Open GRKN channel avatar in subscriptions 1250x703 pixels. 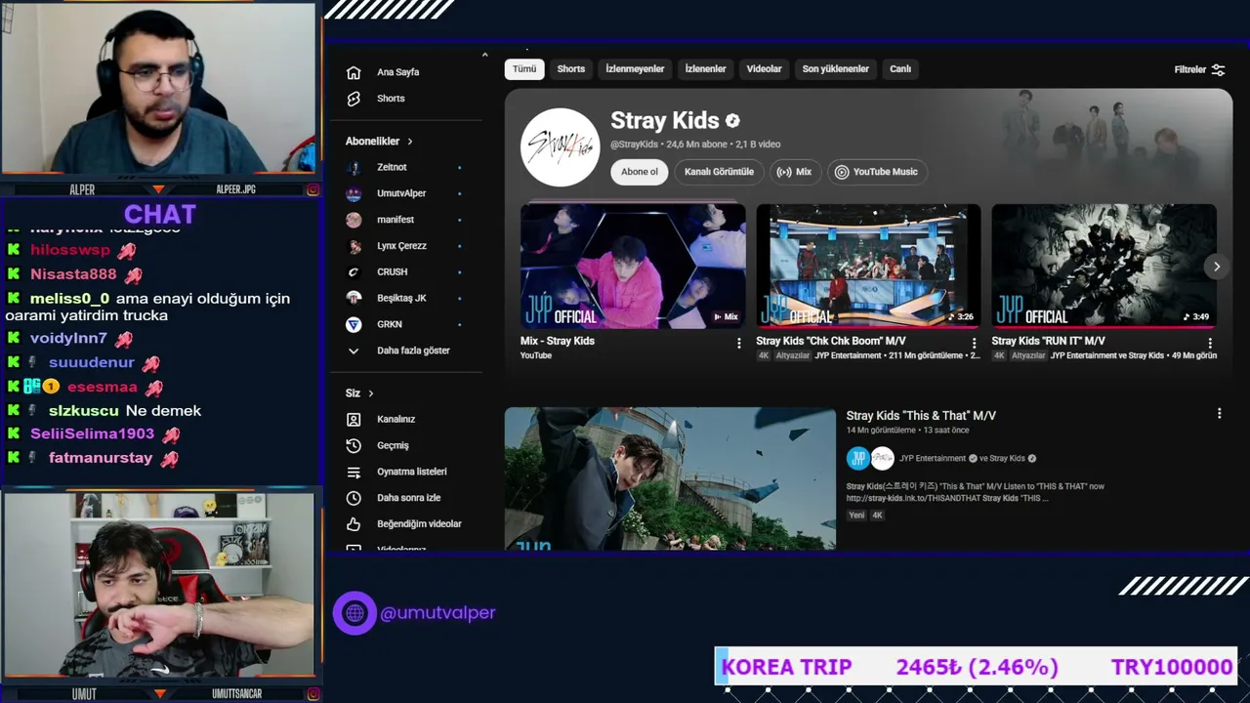point(354,324)
